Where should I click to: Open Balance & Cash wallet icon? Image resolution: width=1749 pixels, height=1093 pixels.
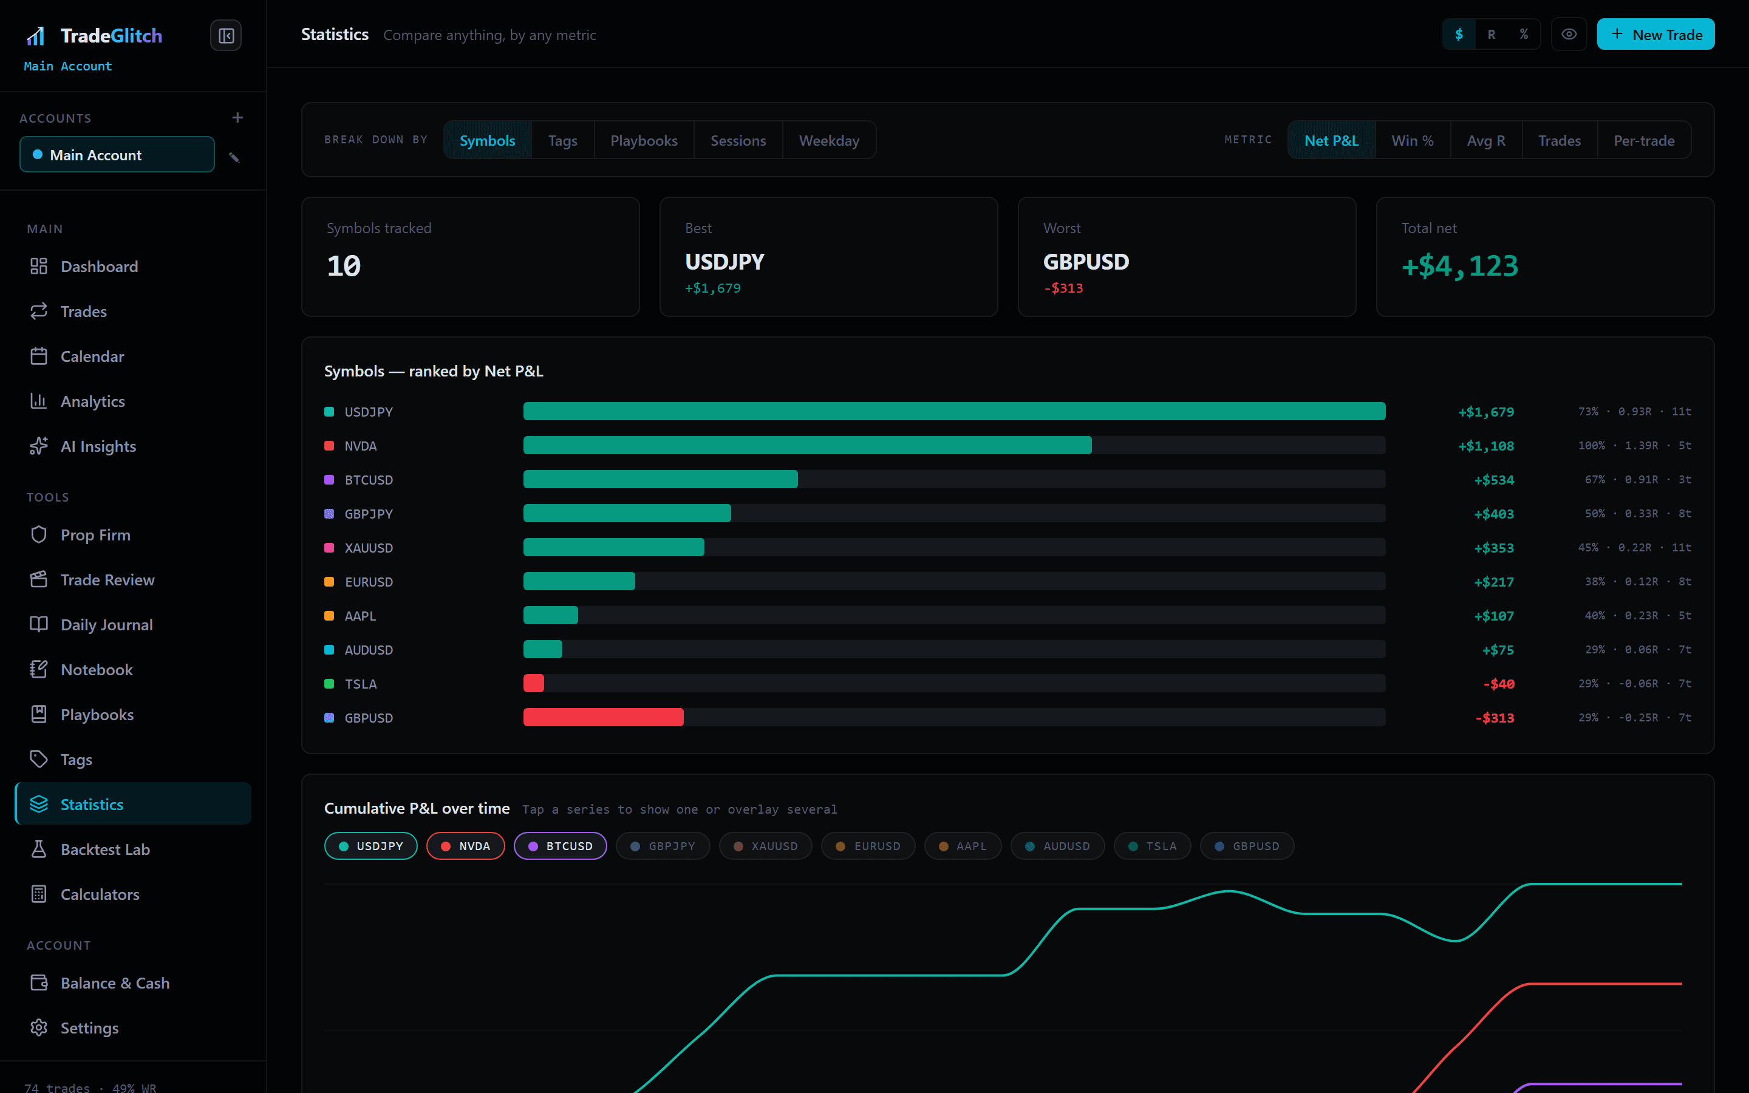pos(39,982)
